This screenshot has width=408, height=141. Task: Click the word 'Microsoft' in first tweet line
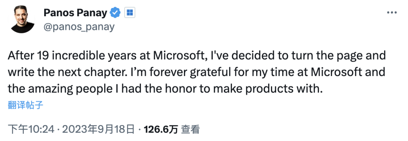click(x=179, y=56)
